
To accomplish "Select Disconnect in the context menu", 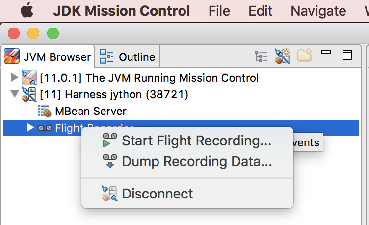I will pyautogui.click(x=157, y=194).
